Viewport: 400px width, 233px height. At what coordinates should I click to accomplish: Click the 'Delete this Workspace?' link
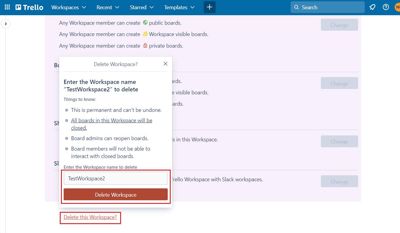90,217
